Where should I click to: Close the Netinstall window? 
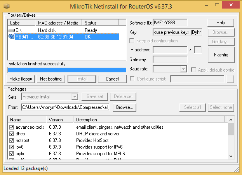tap(231, 5)
